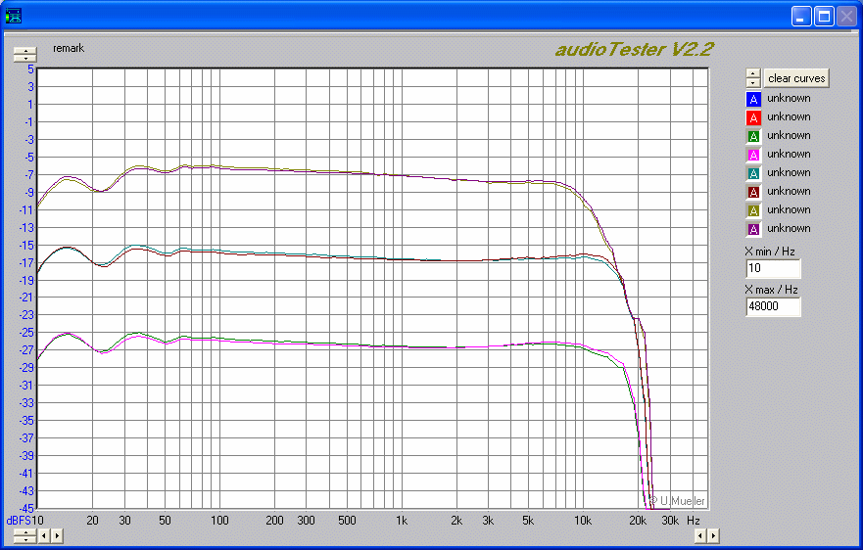Click the magenta curve A legend icon
The height and width of the screenshot is (550, 863).
pyautogui.click(x=753, y=155)
